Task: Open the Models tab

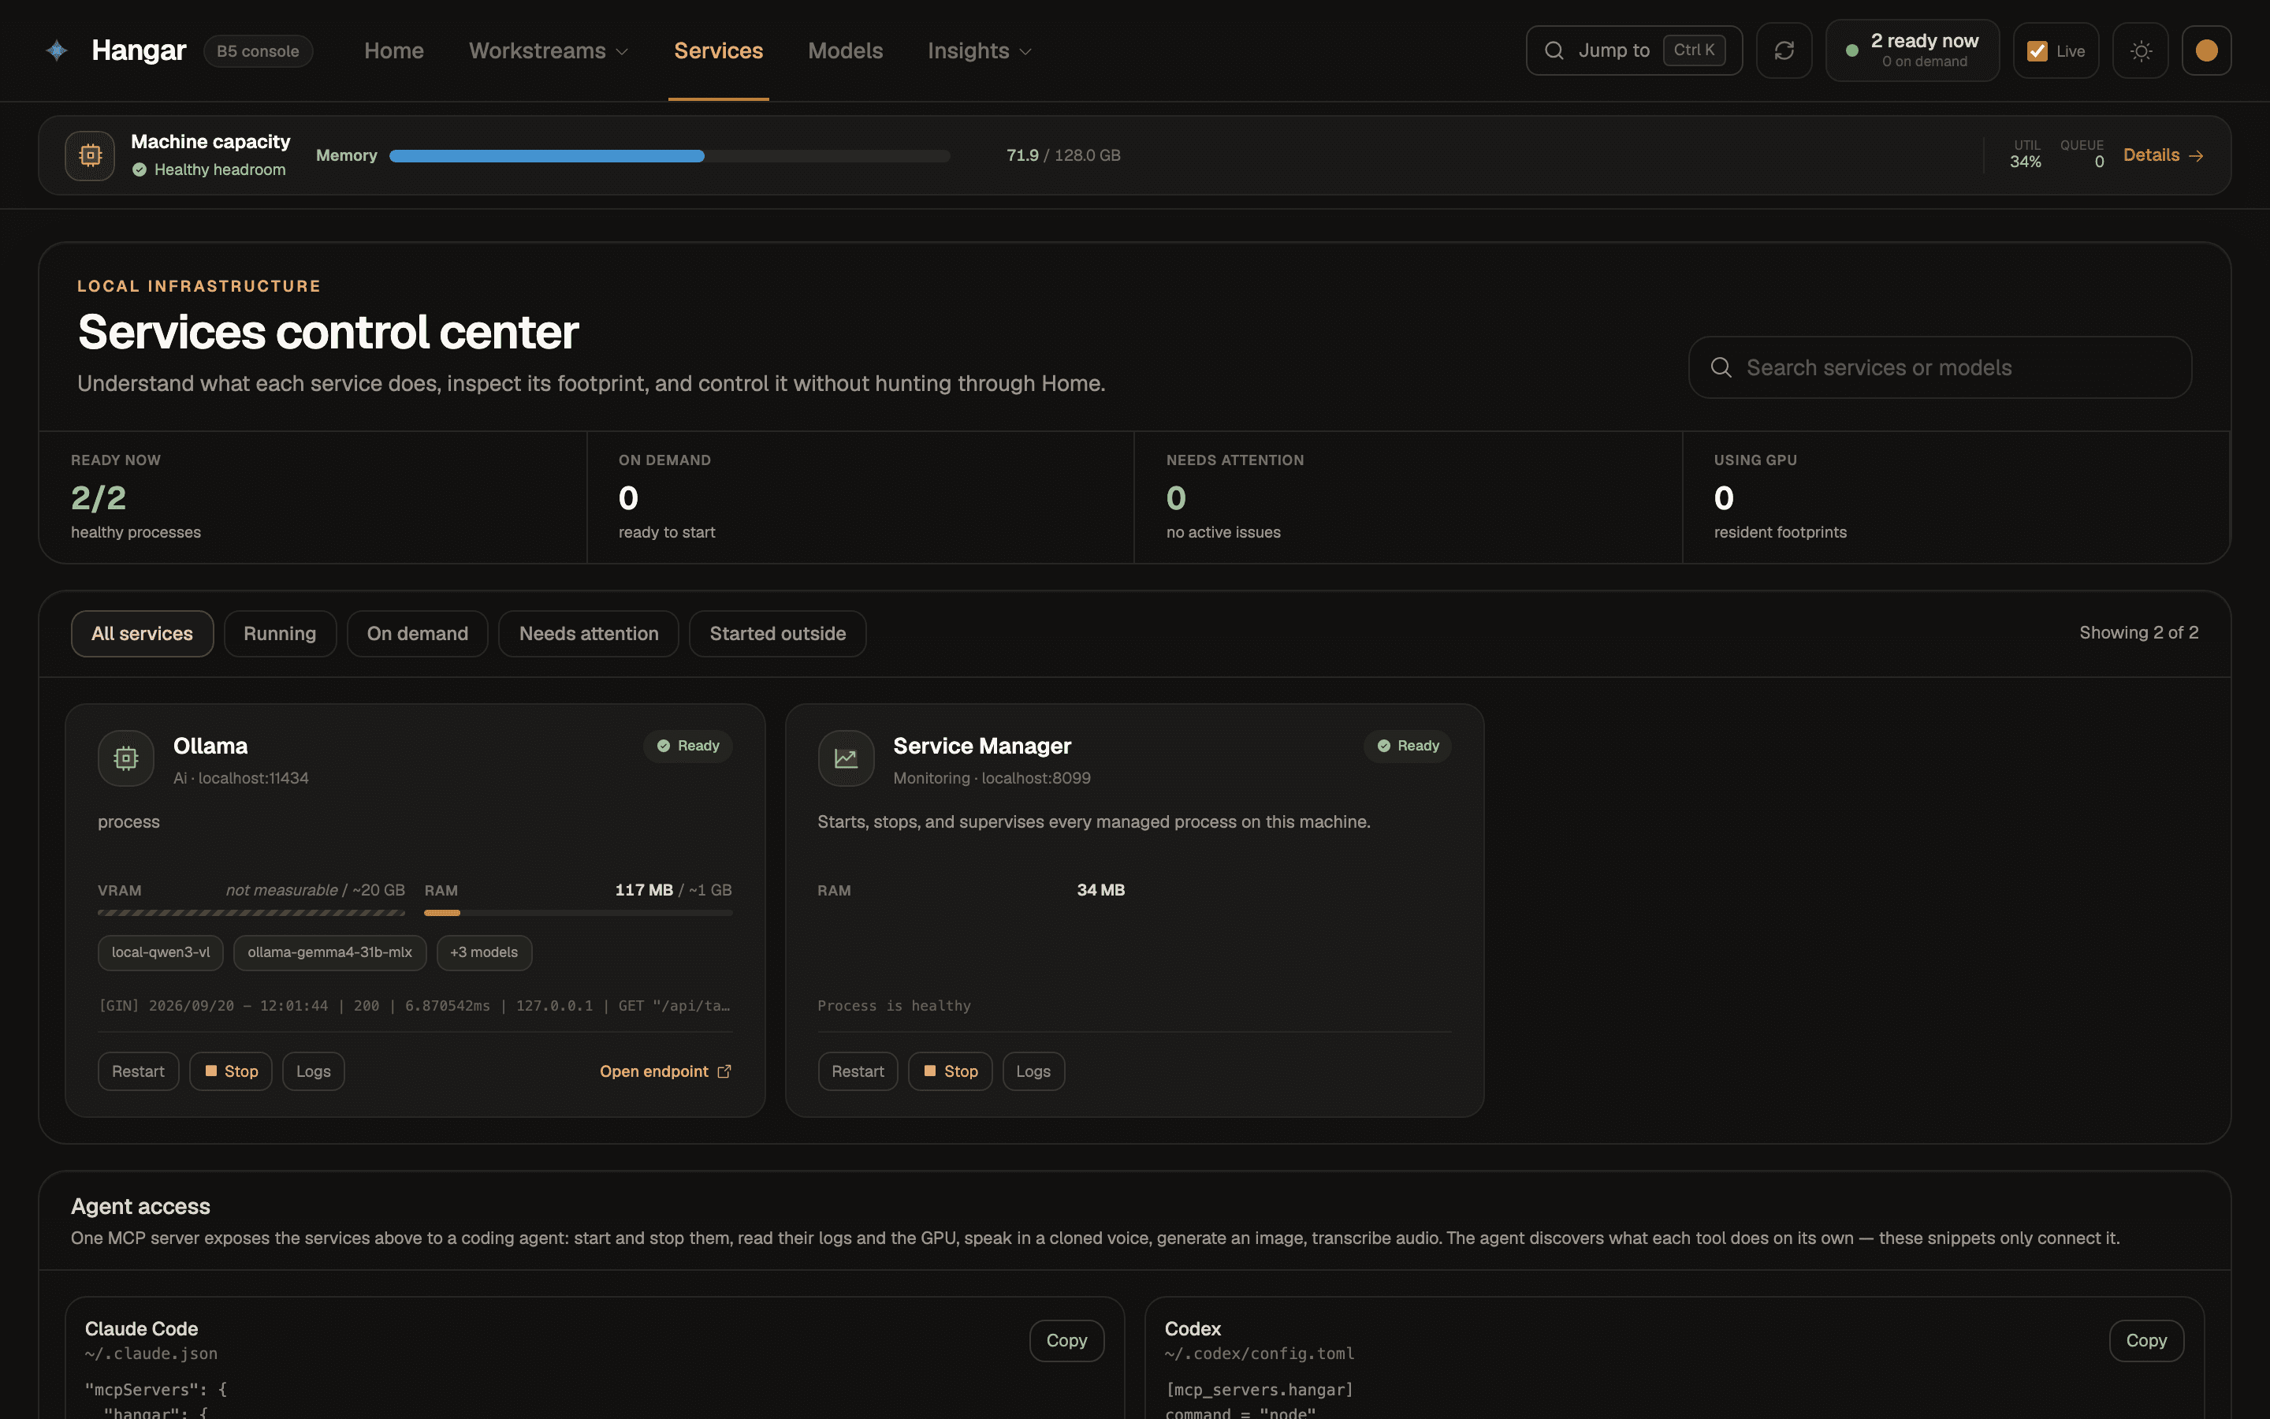Action: click(845, 50)
